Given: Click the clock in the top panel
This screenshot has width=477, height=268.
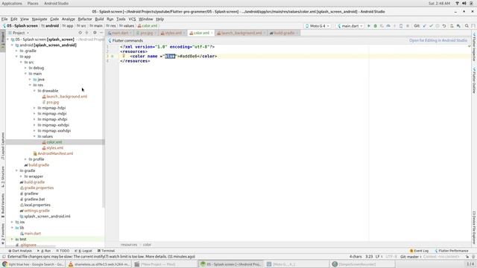Looking at the screenshot, I should (x=439, y=3).
